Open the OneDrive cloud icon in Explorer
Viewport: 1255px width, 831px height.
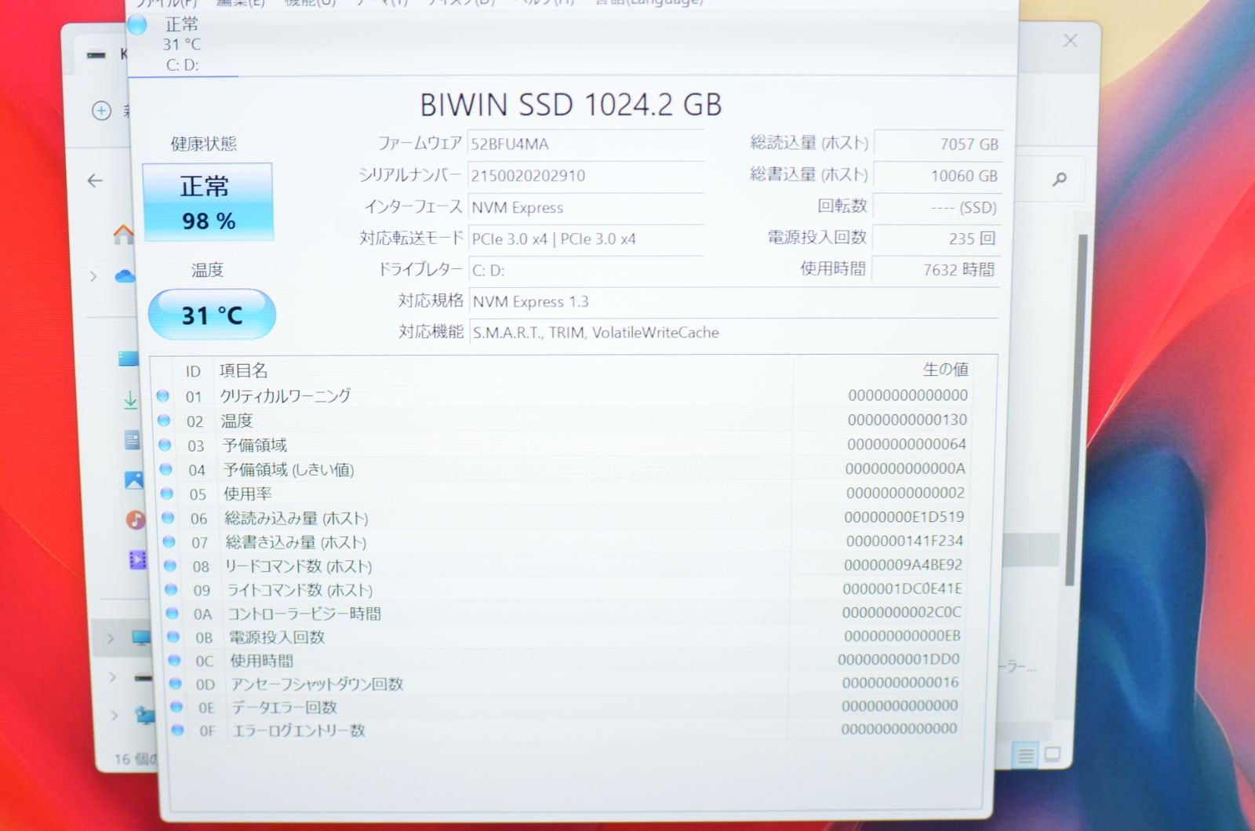click(125, 276)
